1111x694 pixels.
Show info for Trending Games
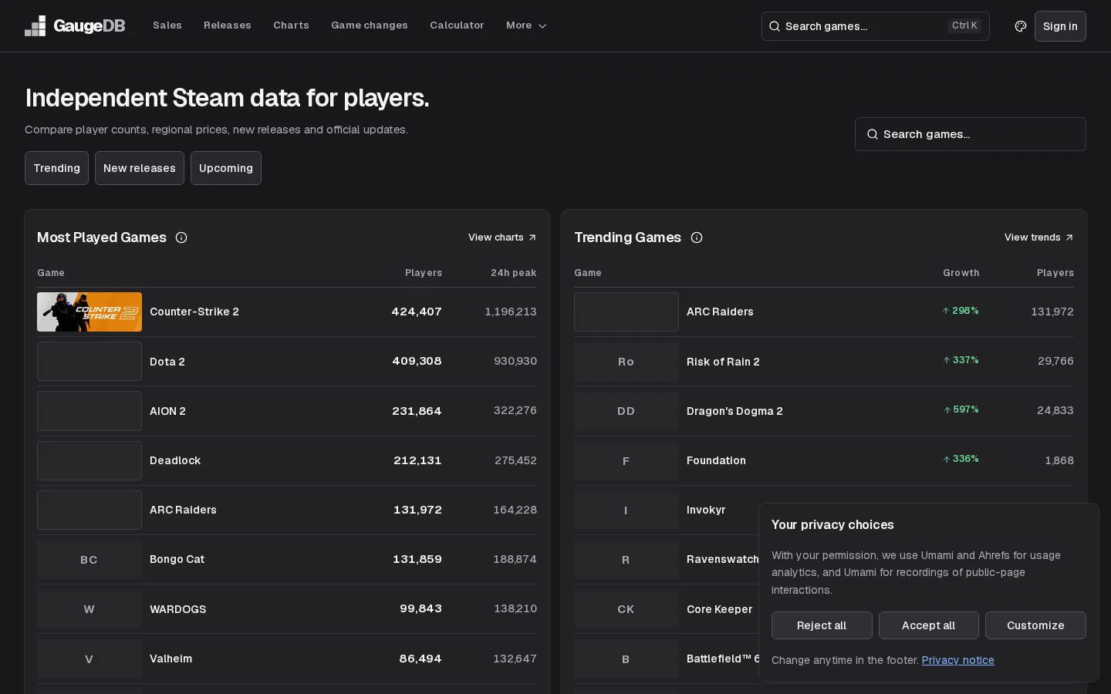697,238
